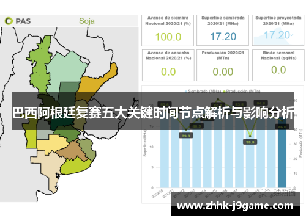Select the medium green region above brown
The width and height of the screenshot is (306, 221).
pyautogui.click(x=69, y=132)
